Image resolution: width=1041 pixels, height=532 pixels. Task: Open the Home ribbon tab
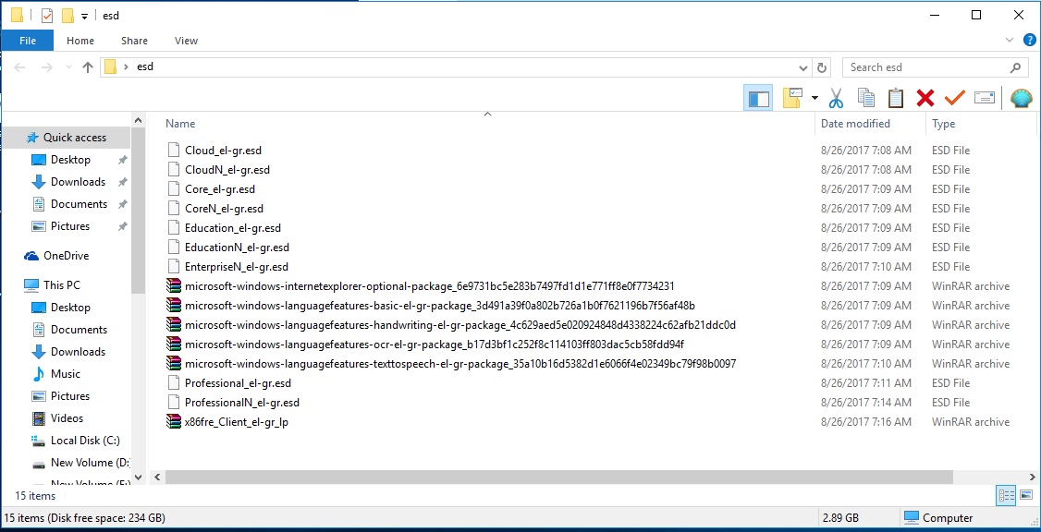click(x=80, y=41)
